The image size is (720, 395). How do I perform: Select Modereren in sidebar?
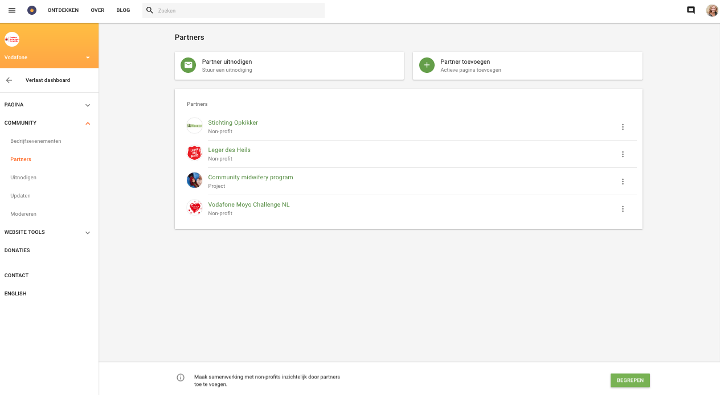tap(23, 214)
